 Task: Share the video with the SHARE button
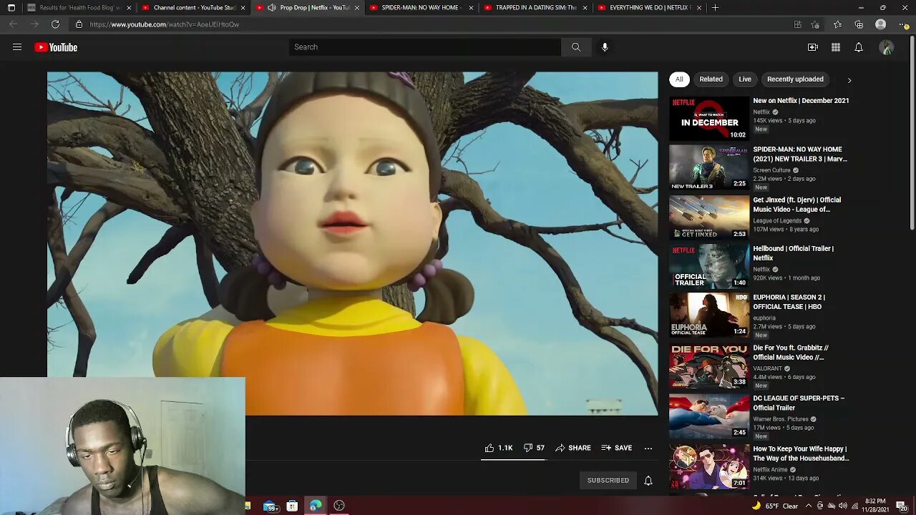click(573, 448)
